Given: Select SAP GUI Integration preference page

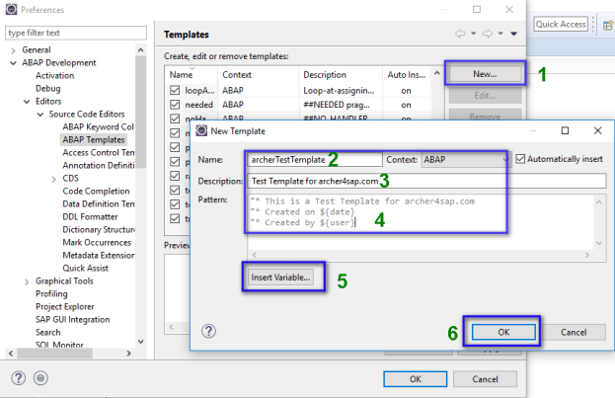Looking at the screenshot, I should [x=73, y=320].
